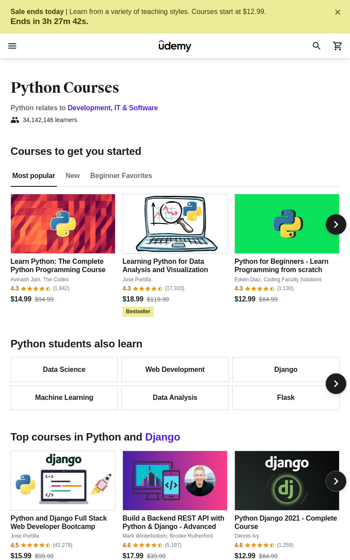The image size is (350, 560).
Task: Click star rating with 1,259 reviews
Action: (x=260, y=545)
